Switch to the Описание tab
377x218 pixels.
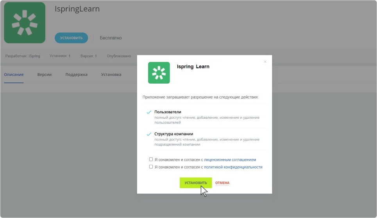tap(14, 74)
